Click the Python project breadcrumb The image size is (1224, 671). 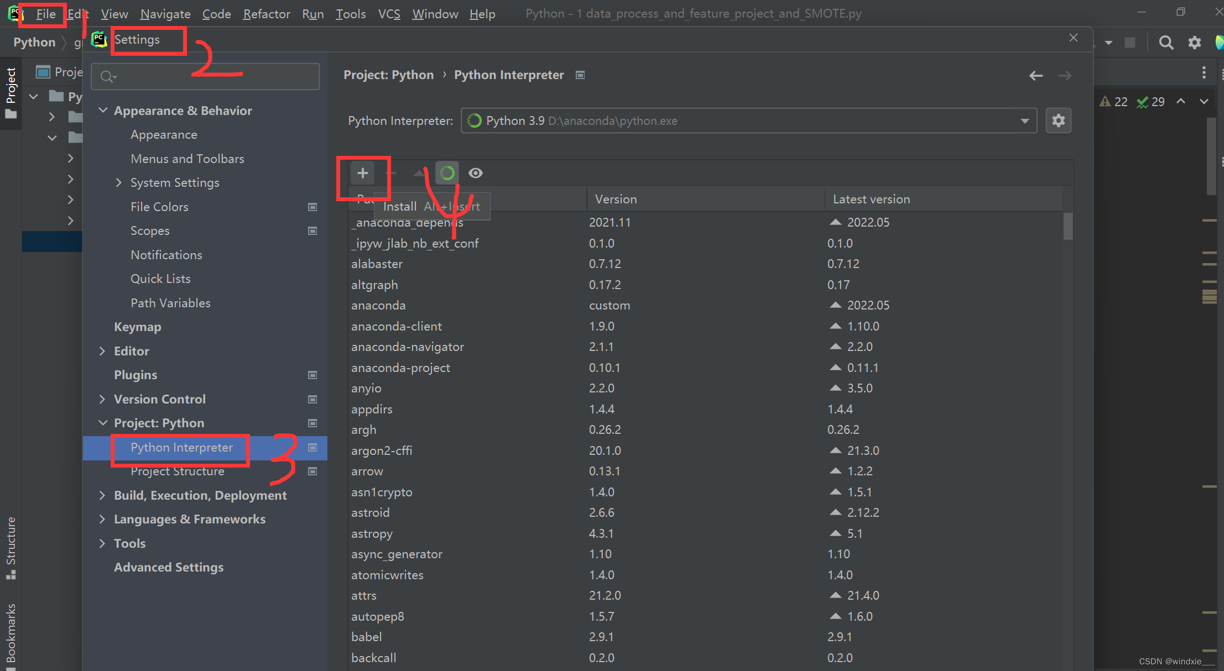(x=34, y=43)
